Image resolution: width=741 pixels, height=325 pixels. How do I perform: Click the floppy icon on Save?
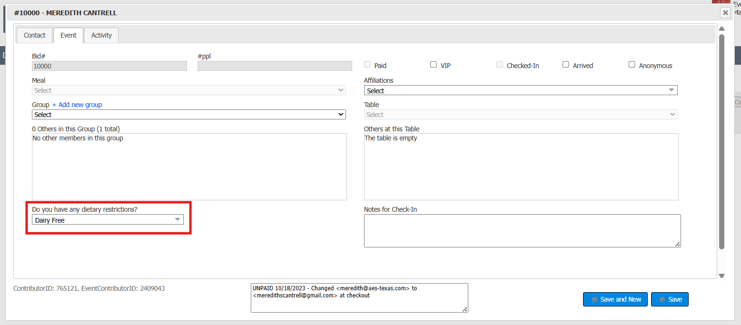(x=662, y=300)
